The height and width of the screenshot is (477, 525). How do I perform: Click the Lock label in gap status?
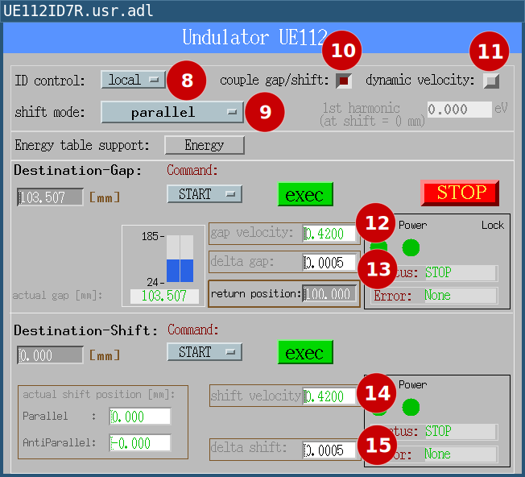pyautogui.click(x=493, y=225)
